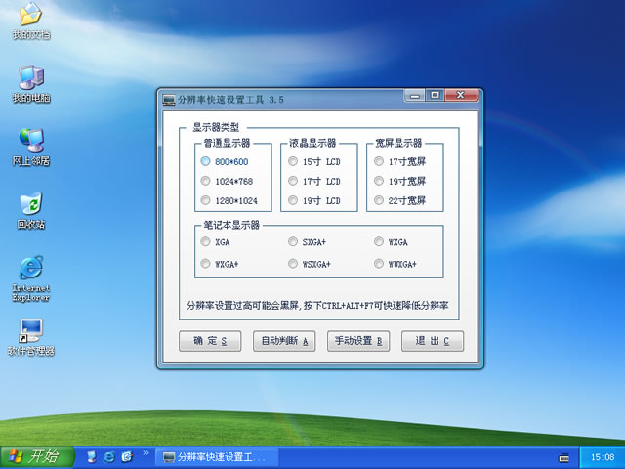Open the 回收站 recycle bin icon
This screenshot has width=625, height=469.
[x=31, y=211]
